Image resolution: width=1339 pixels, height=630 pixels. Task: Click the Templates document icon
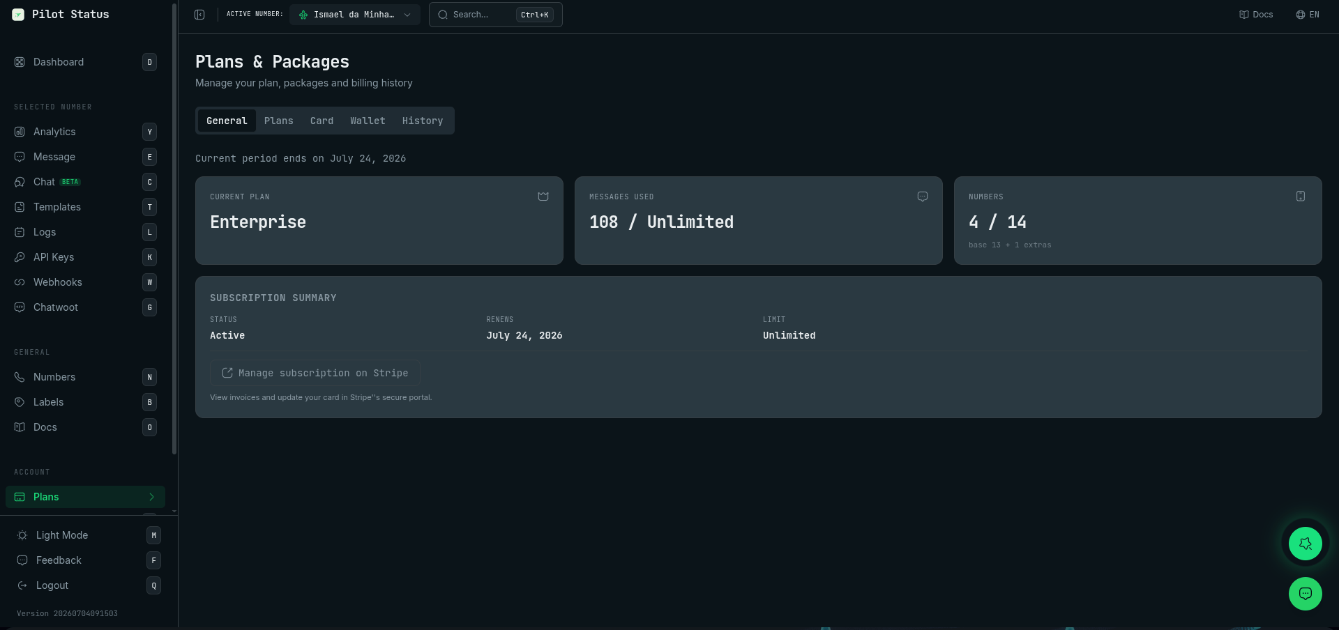pos(20,207)
